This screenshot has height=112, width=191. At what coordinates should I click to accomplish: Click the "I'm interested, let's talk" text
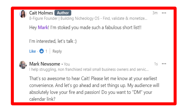click(x=53, y=41)
